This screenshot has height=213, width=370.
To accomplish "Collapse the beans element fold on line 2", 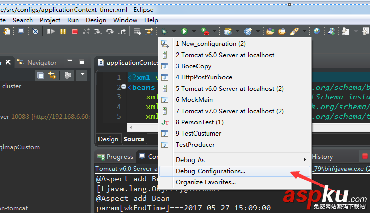I will 124,87.
